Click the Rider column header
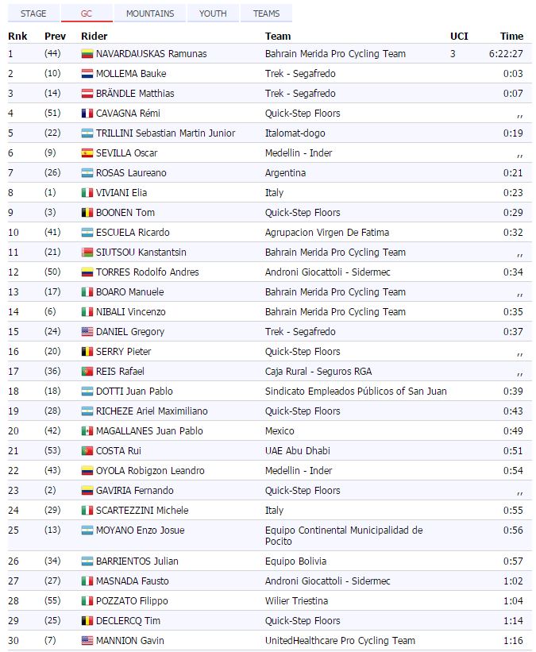Image resolution: width=536 pixels, height=652 pixels. [94, 36]
